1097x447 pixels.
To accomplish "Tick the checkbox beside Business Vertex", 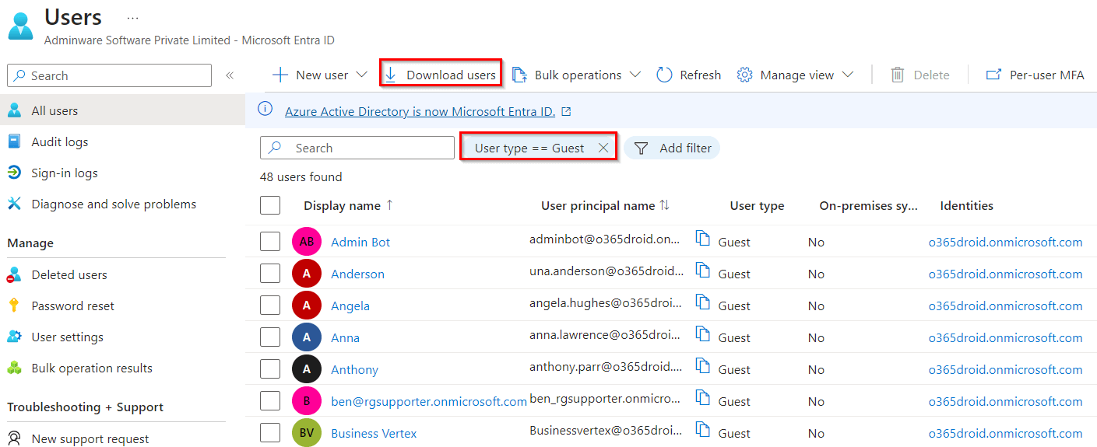I will pyautogui.click(x=270, y=433).
